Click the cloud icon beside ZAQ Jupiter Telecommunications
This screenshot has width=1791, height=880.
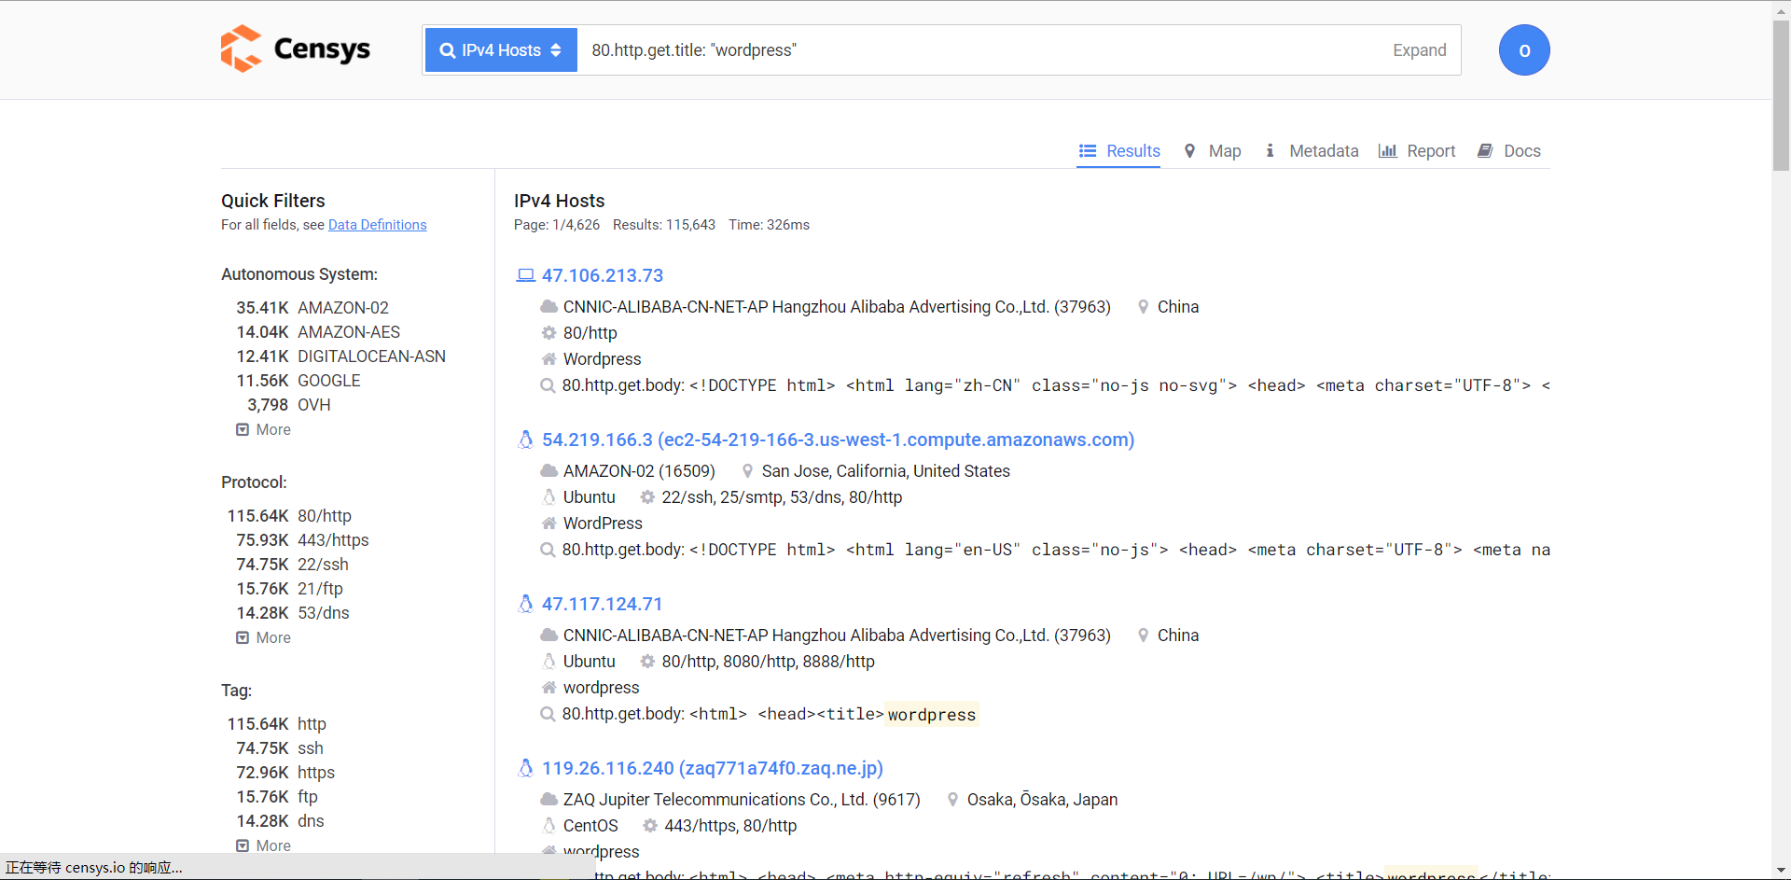pyautogui.click(x=549, y=800)
